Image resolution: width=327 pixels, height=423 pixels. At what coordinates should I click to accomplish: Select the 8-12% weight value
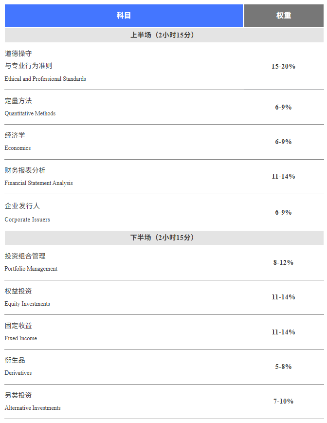coord(283,262)
